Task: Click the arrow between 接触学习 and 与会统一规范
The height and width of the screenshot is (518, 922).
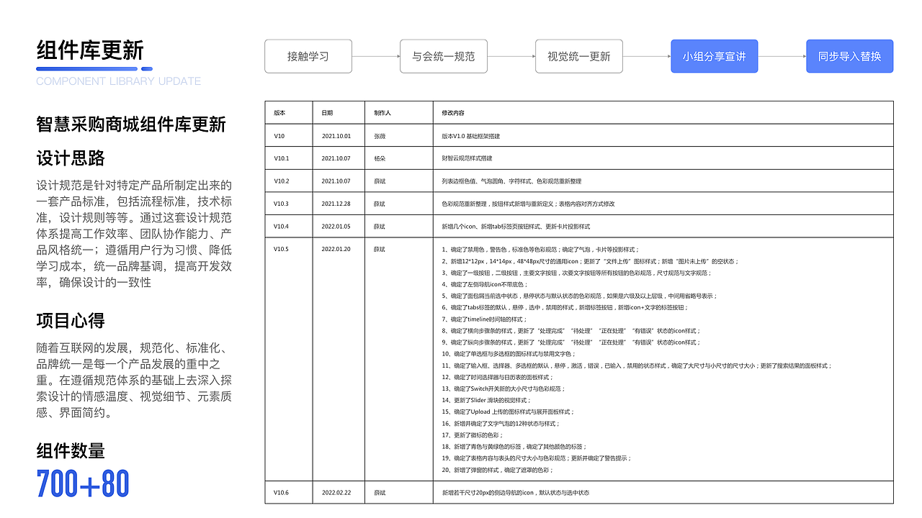Action: click(x=376, y=56)
